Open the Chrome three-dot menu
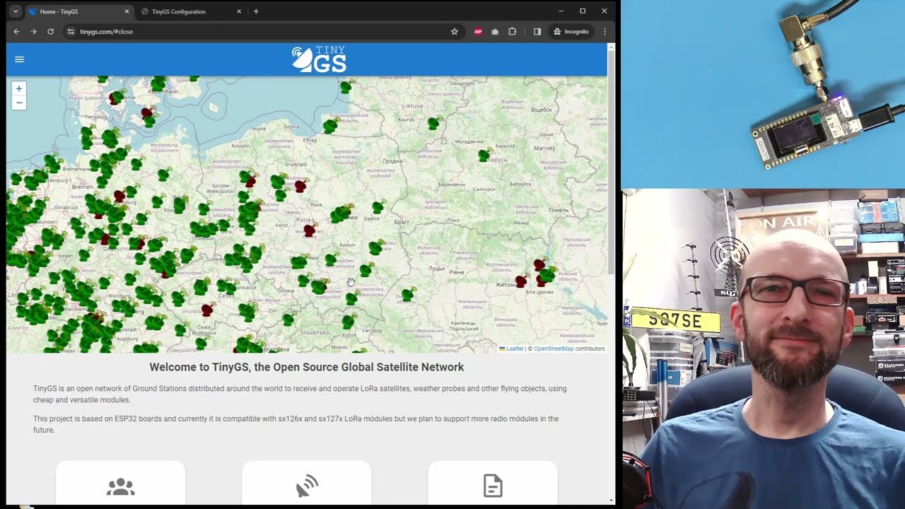The height and width of the screenshot is (509, 905). (605, 31)
